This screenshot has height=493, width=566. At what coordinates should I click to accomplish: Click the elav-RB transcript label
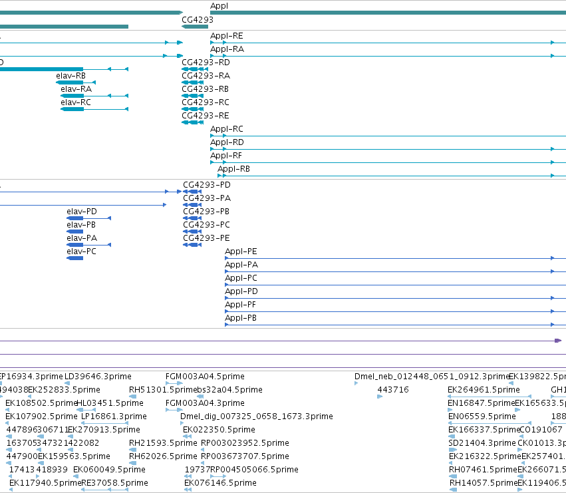(71, 76)
